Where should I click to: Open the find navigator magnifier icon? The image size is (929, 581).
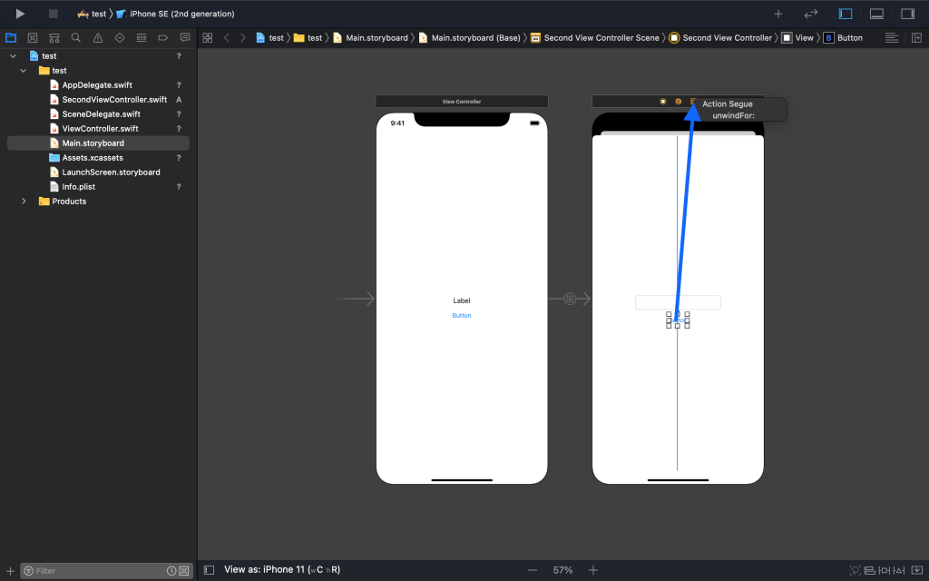point(76,38)
